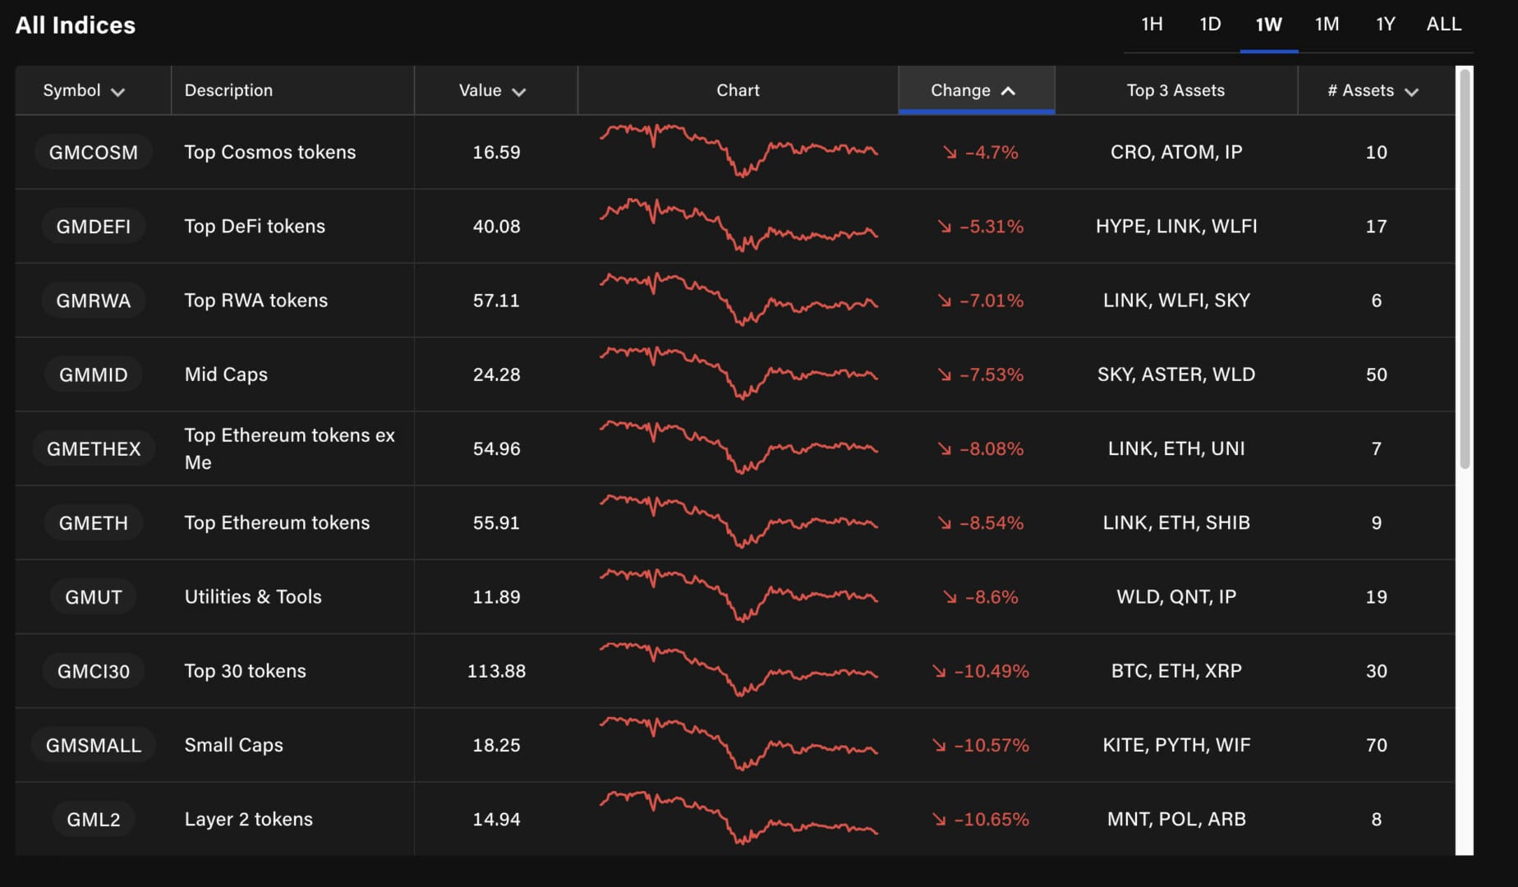Click the down-arrow icon beside GMCOSM -4.7% change
Screen dimensions: 1518x887
(950, 153)
